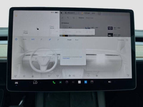Click the battery indicator in status bar
Viewport: 143px width, 107px height.
55,12
